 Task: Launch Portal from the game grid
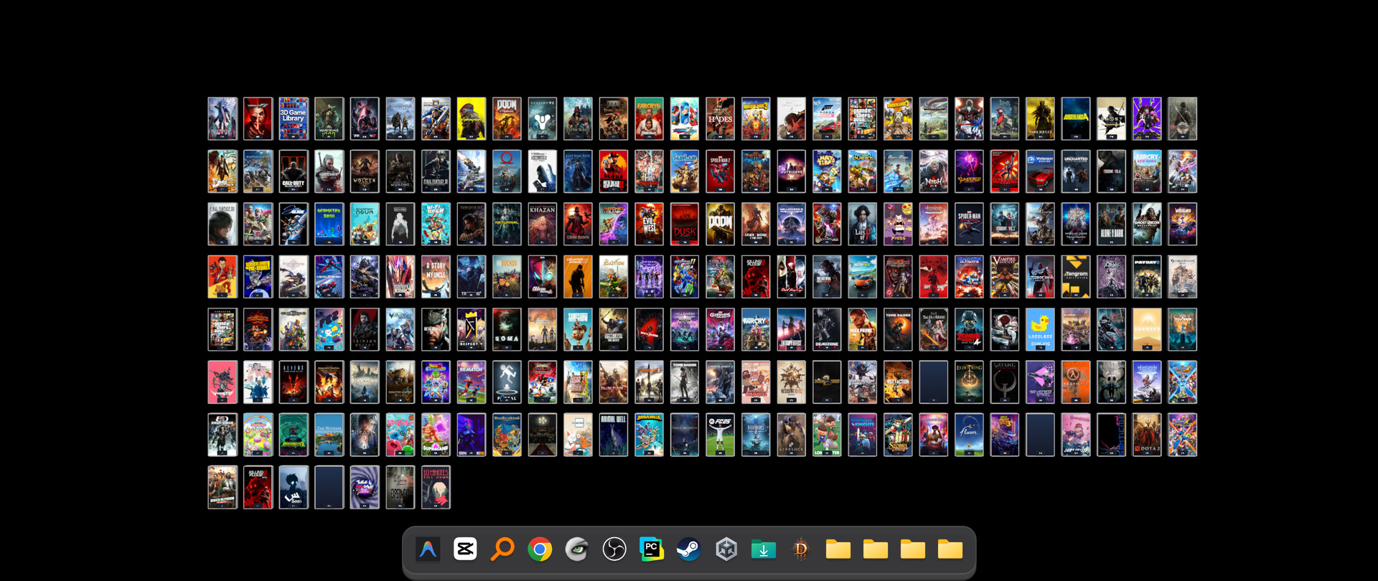(507, 382)
